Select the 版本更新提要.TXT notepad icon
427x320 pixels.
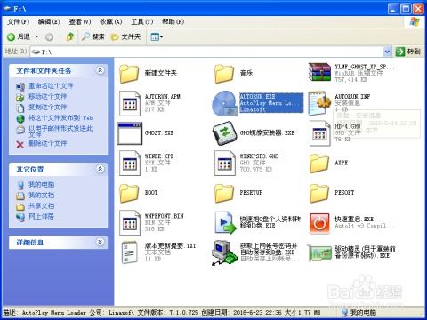(x=130, y=252)
